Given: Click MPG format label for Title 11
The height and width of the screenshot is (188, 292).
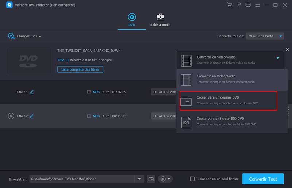Looking at the screenshot, I should (96, 92).
